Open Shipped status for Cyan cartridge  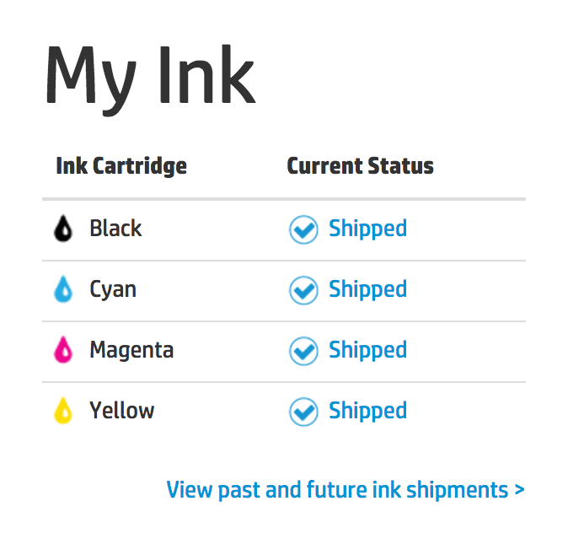point(367,289)
